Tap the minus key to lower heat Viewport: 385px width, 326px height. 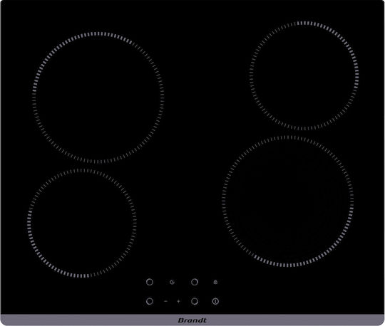click(165, 301)
